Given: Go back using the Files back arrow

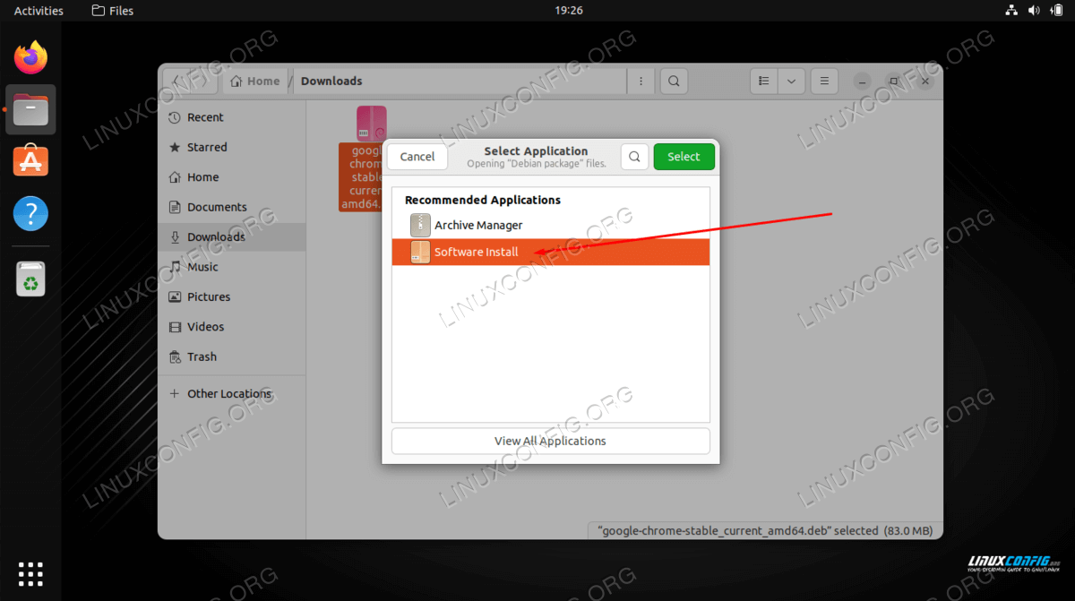Looking at the screenshot, I should [176, 81].
